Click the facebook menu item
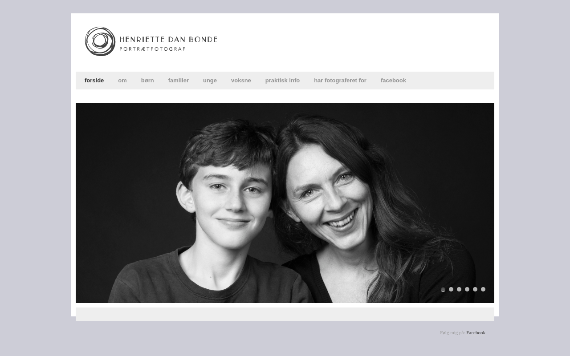 coord(393,81)
